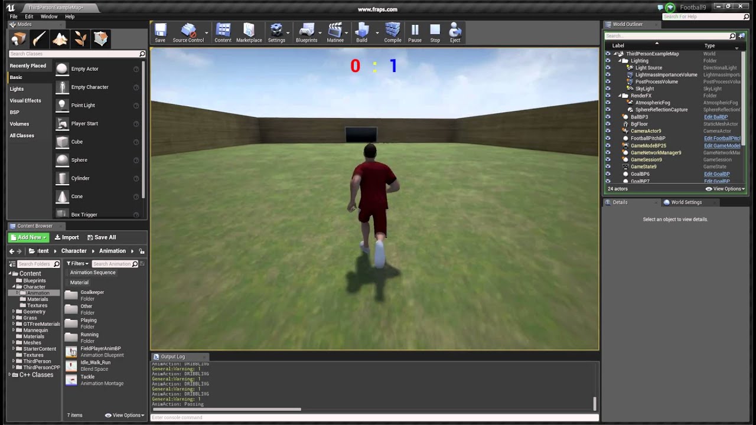Open the Edit menu
The height and width of the screenshot is (425, 756).
point(29,17)
